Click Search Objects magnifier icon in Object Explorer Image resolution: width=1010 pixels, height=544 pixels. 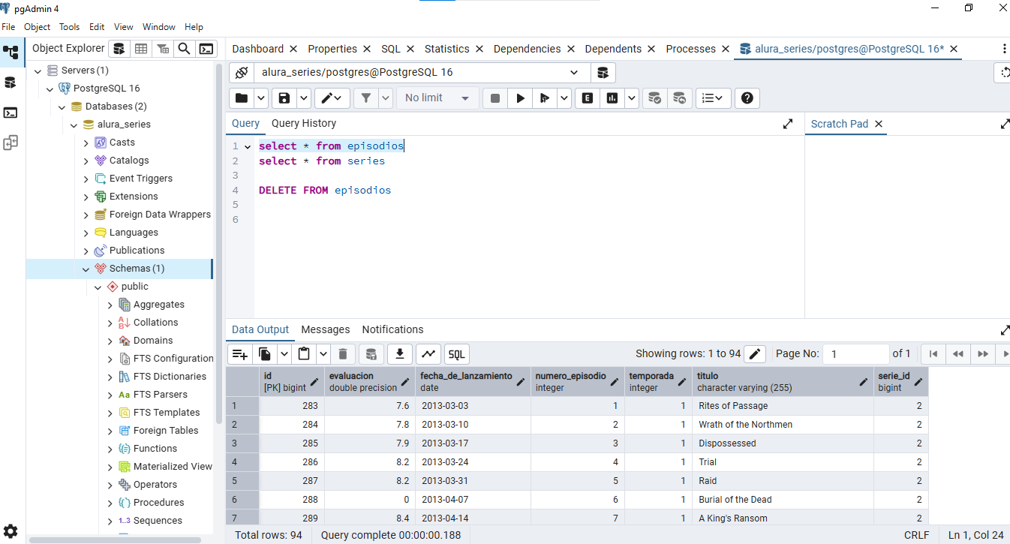[x=184, y=49]
